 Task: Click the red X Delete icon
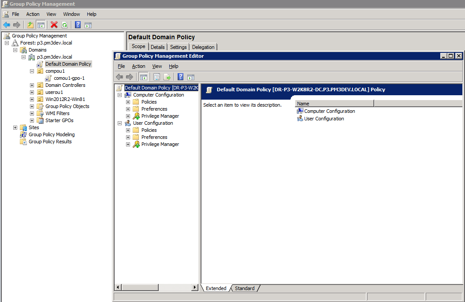tap(54, 25)
